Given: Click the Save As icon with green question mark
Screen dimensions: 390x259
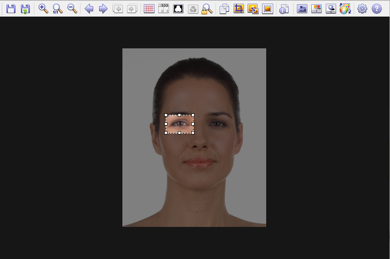Looking at the screenshot, I should pos(26,9).
